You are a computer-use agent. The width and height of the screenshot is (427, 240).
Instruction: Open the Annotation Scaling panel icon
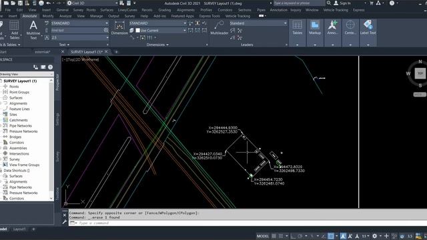point(332,28)
